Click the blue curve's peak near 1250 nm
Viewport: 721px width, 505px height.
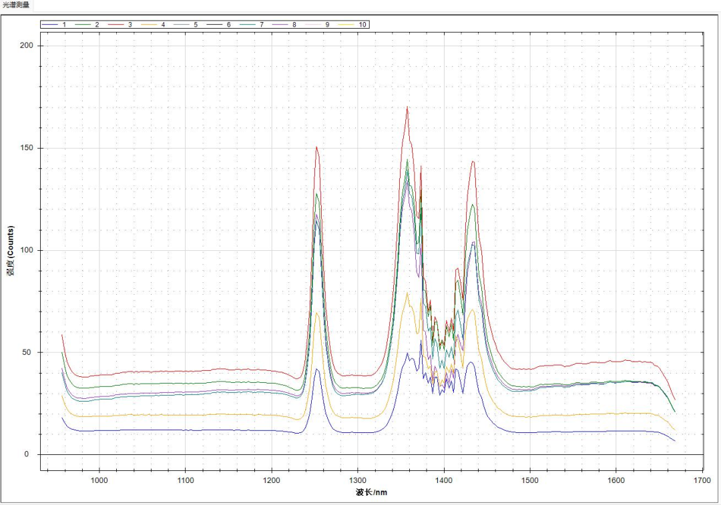point(316,370)
